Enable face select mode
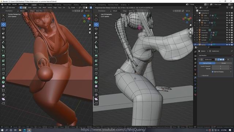Viewport: 234px width, 132px height. coord(25,7)
